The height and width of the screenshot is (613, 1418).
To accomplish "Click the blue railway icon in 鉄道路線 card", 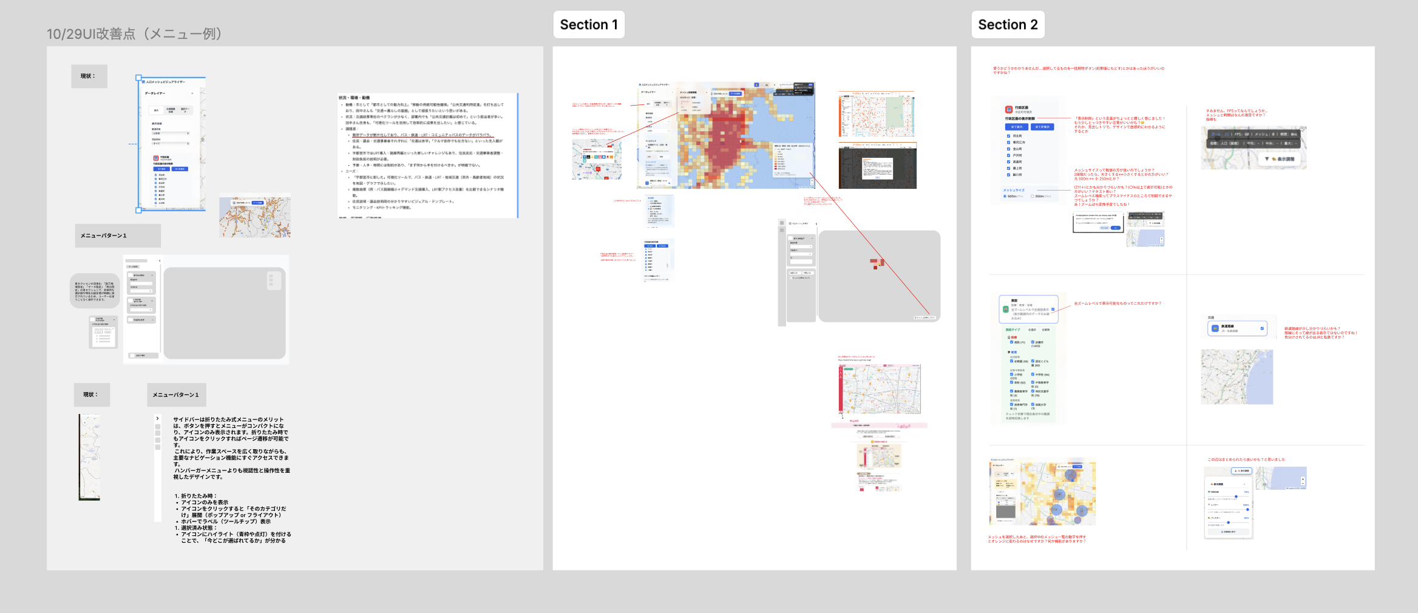I will coord(1215,328).
